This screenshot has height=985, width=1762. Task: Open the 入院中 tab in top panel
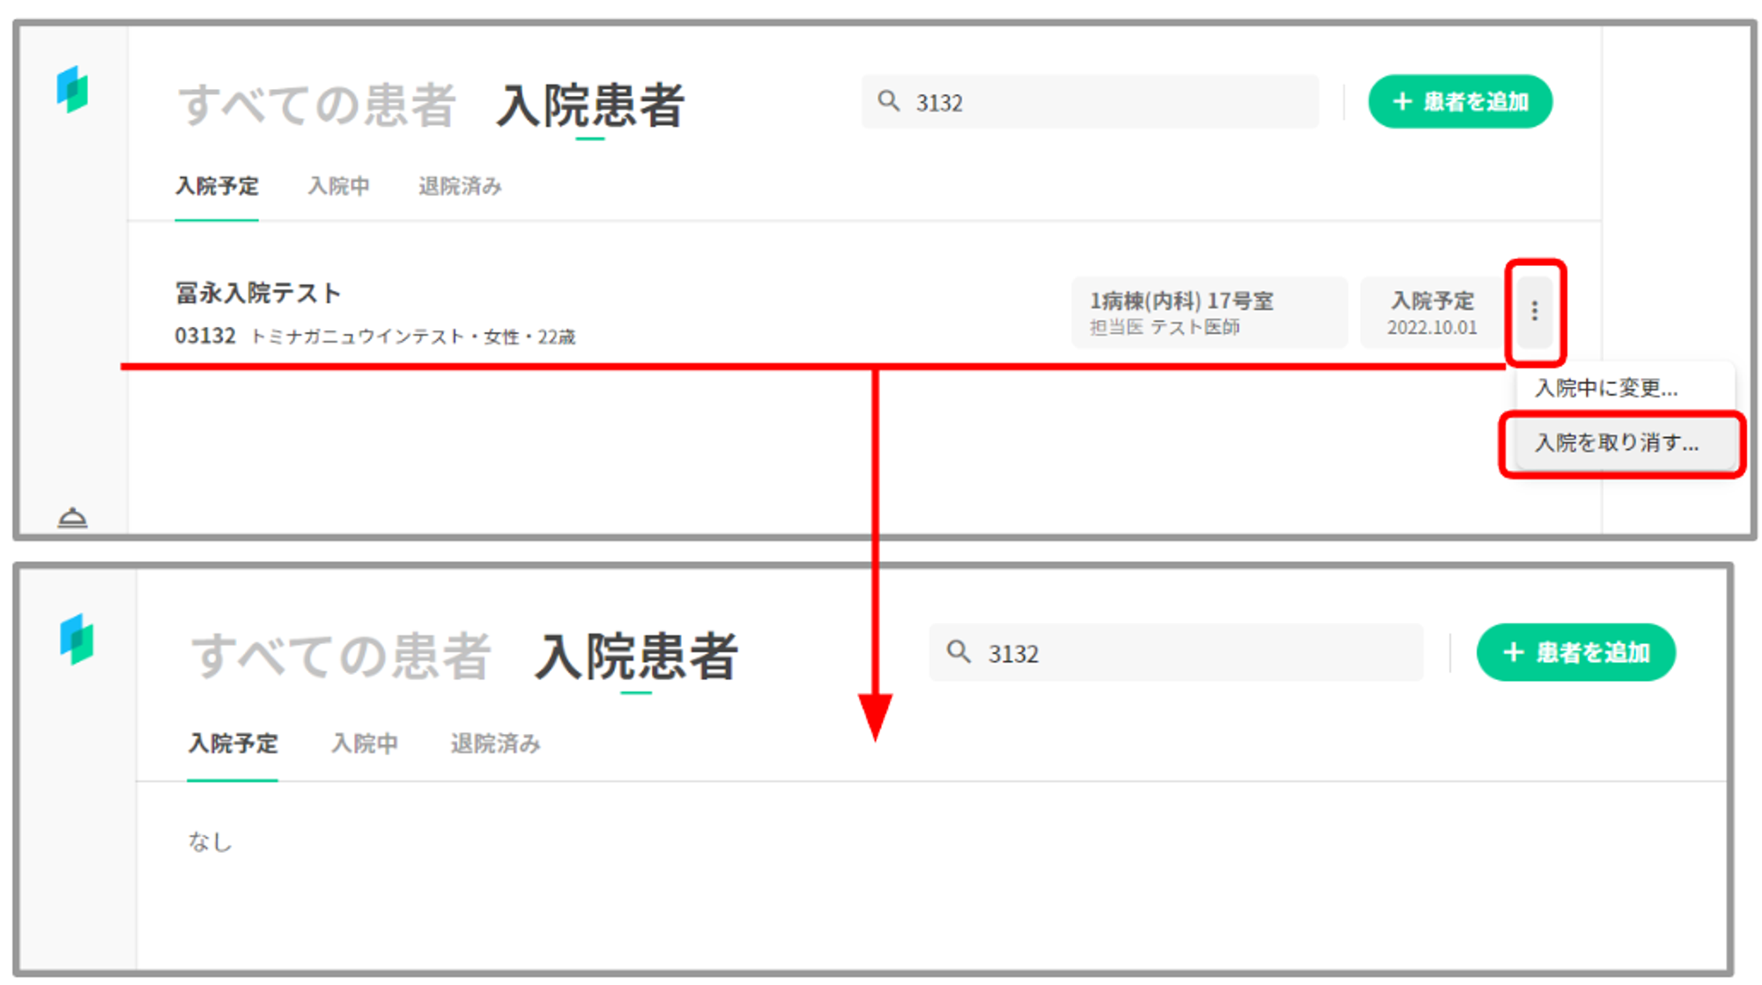pos(338,187)
